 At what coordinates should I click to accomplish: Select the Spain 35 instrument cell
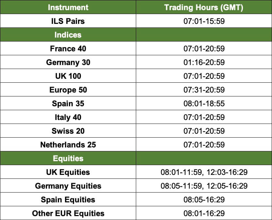(68, 104)
